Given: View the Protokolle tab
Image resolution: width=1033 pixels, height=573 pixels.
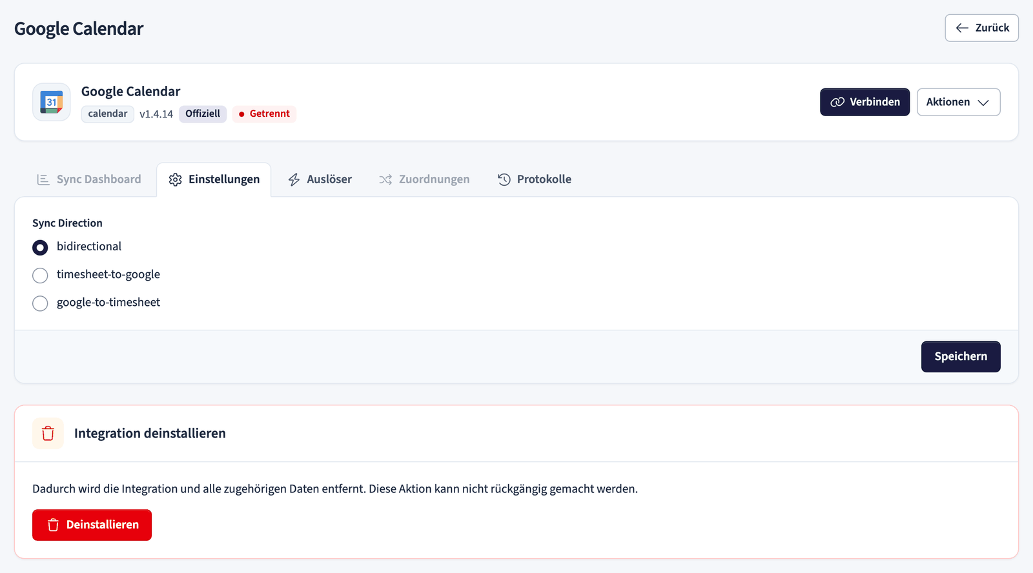Looking at the screenshot, I should coord(535,179).
